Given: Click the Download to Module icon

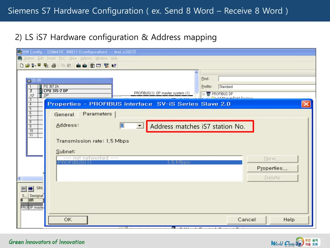Looking at the screenshot, I should click(79, 66).
